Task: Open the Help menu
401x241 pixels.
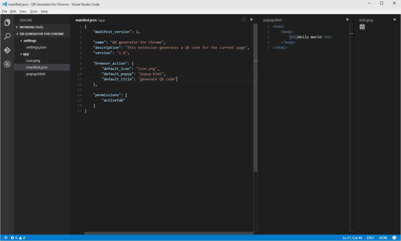Action: [x=44, y=11]
